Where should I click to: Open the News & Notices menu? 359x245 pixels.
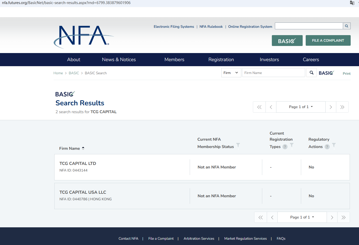point(119,60)
